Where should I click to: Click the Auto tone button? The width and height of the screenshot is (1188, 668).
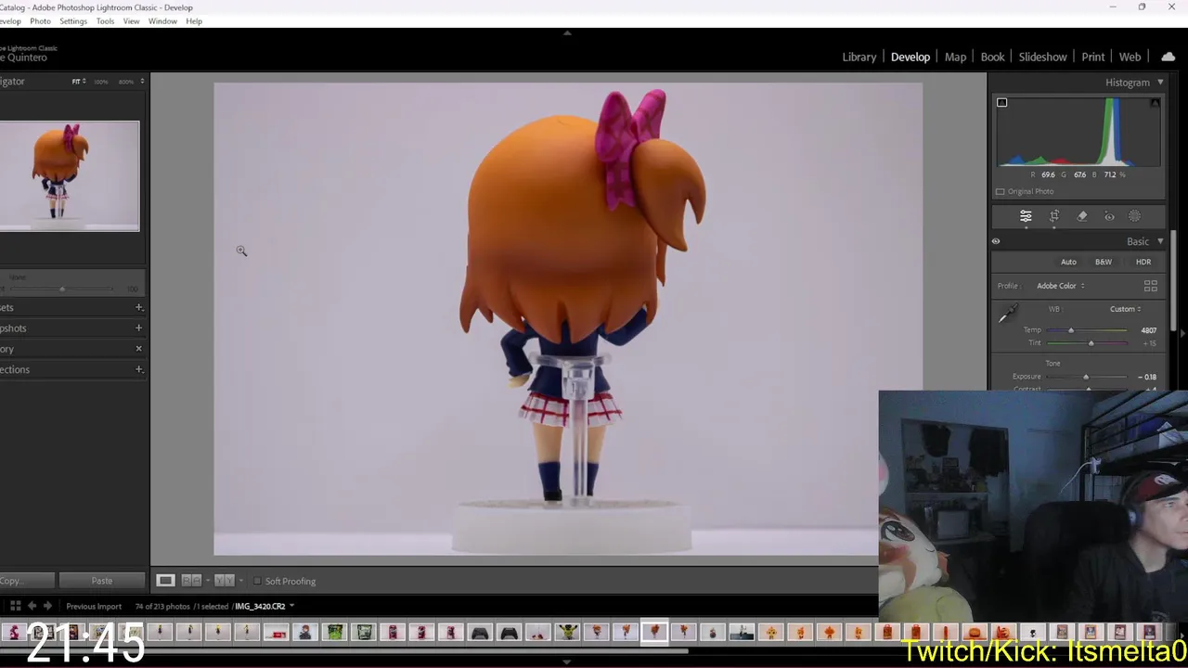[x=1068, y=262]
